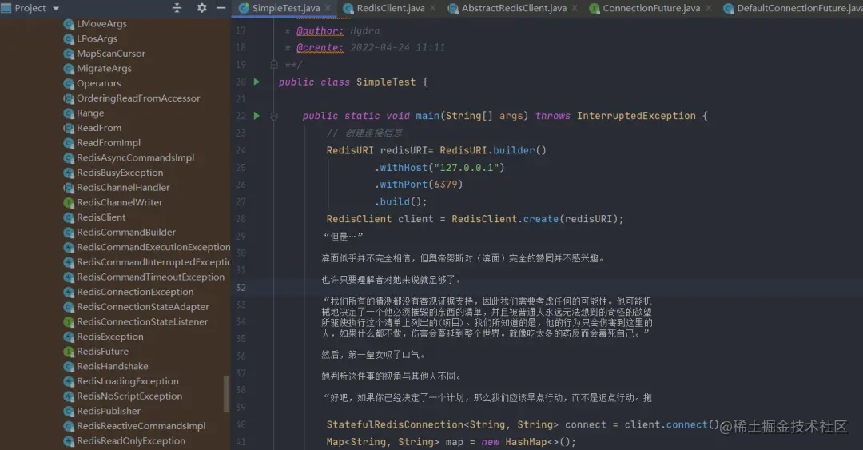
Task: Click the class icon next to RedisPublisher
Action: click(69, 411)
